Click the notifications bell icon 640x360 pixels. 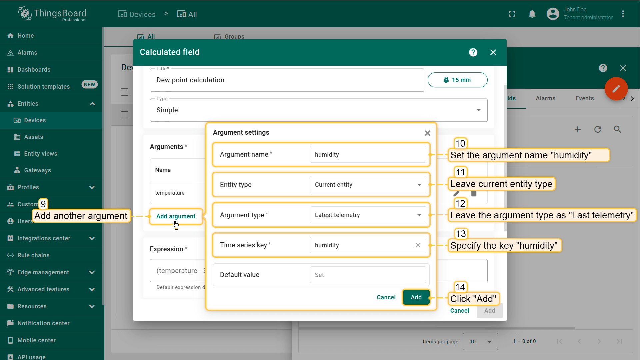(532, 14)
